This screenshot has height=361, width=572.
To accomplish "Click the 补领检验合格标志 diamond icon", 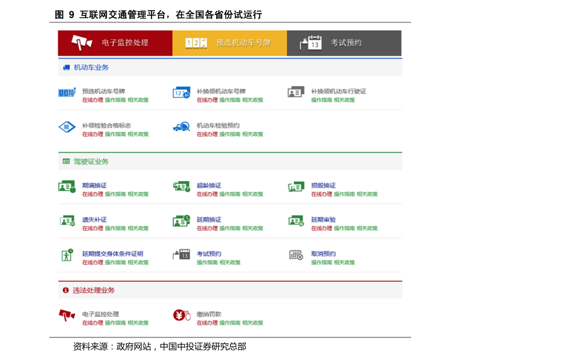I will [x=67, y=127].
